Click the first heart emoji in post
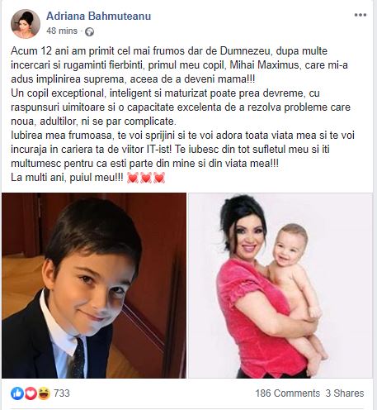The image size is (377, 410). point(133,178)
